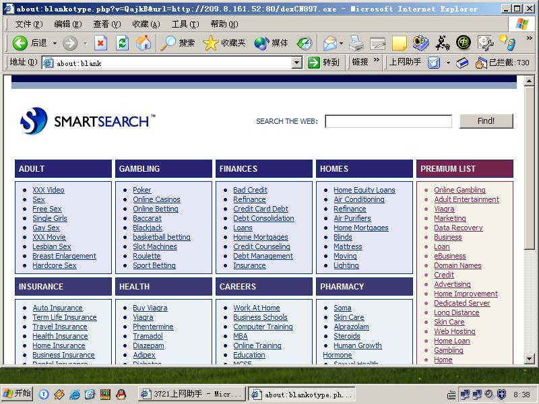This screenshot has width=539, height=404.
Task: Click the Stop loading toolbar icon
Action: [100, 43]
